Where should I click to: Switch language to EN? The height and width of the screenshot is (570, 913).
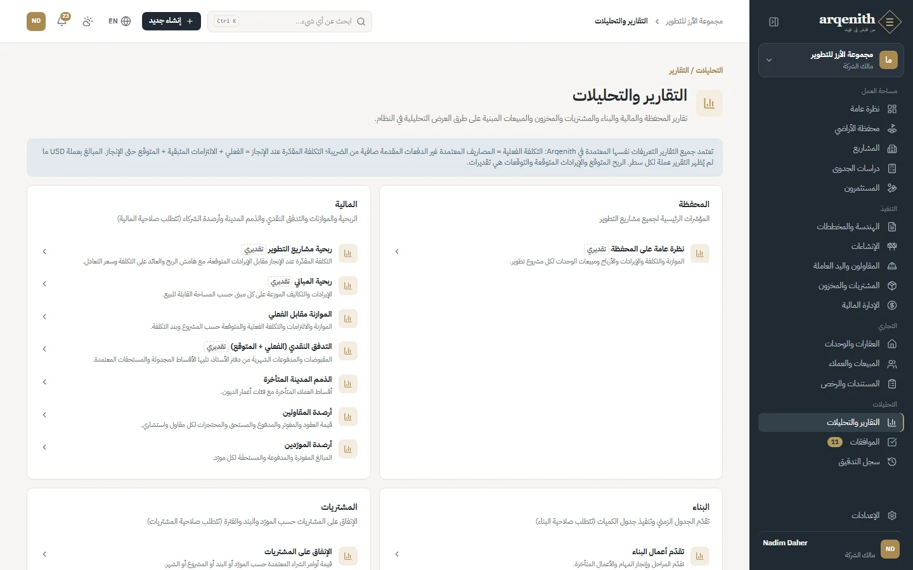coord(119,21)
